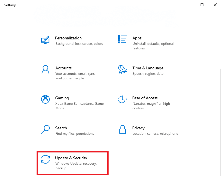This screenshot has width=222, height=181.
Task: Go to the Gaming heading text
Action: point(62,98)
